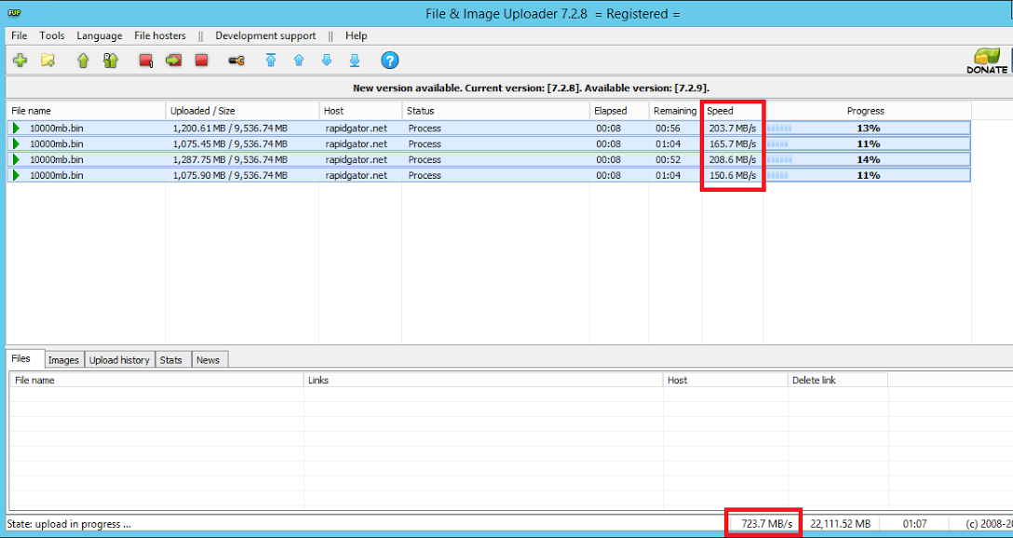
Task: Click the 00:56 remaining time cell
Action: pos(668,128)
